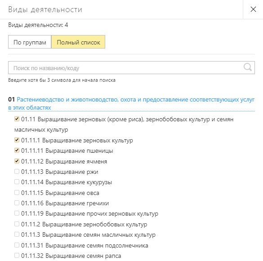The image size is (263, 261).
Task: Uncheck 01.11.11 Выращивание пшеницы
Action: point(17,150)
